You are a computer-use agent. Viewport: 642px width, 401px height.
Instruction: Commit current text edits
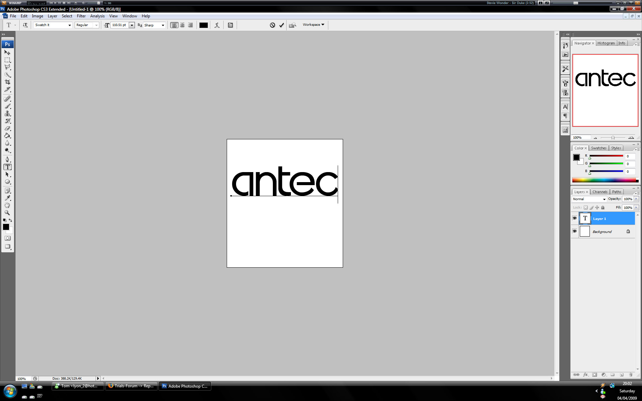click(282, 25)
